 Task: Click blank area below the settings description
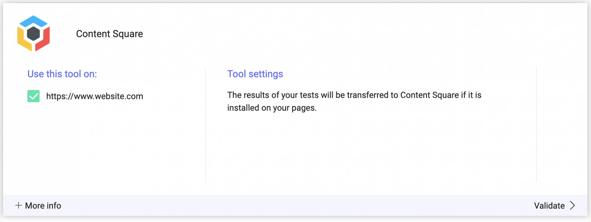tap(369, 148)
